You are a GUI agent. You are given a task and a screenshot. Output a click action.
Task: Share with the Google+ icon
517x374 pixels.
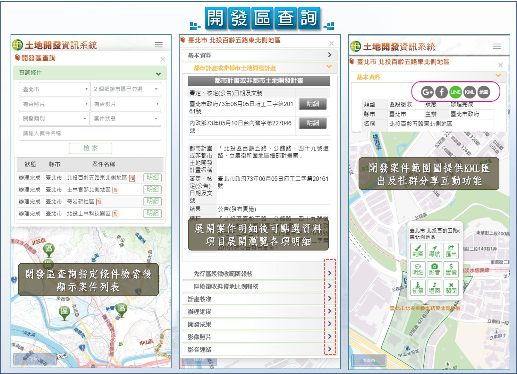(x=427, y=92)
